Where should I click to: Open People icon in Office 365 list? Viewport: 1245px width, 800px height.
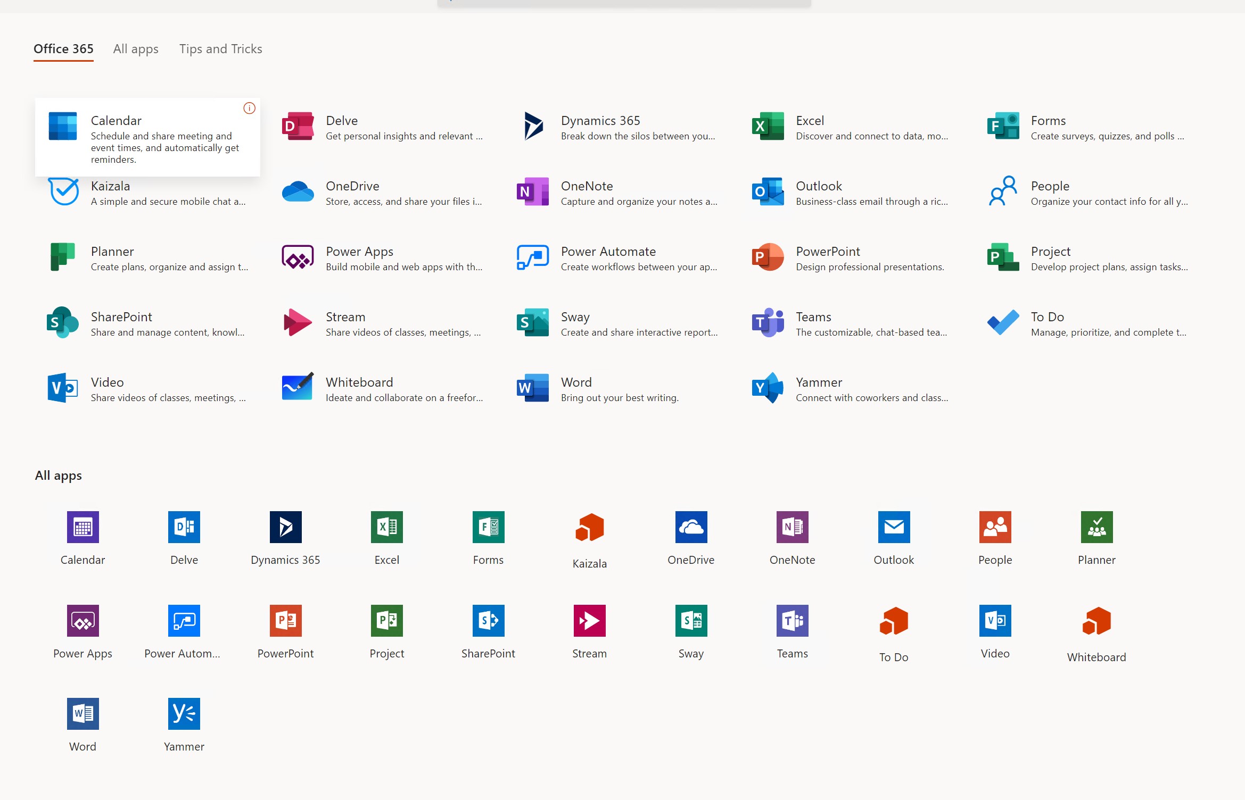click(1003, 191)
